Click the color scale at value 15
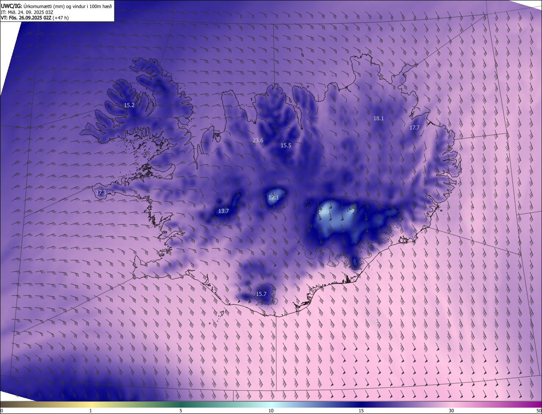Screen dimensions: 542x414 pyautogui.click(x=361, y=411)
